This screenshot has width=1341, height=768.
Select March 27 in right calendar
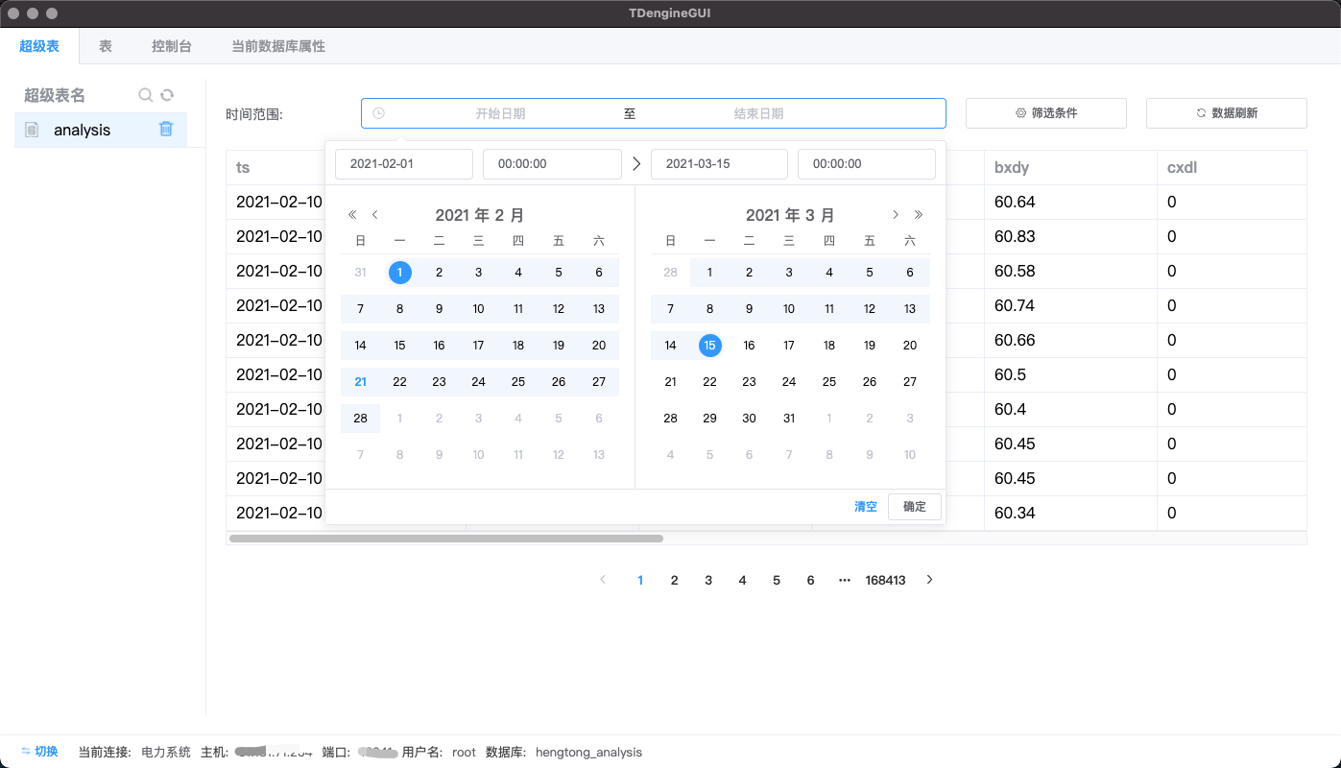click(x=910, y=382)
